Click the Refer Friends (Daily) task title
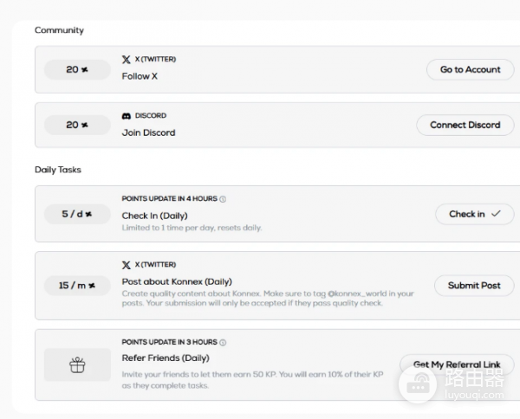 (166, 358)
